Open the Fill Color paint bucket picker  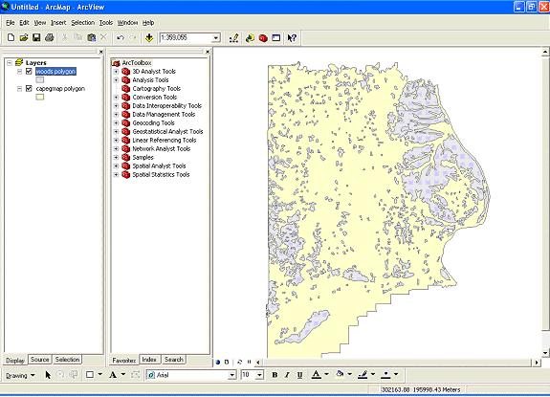coord(340,375)
